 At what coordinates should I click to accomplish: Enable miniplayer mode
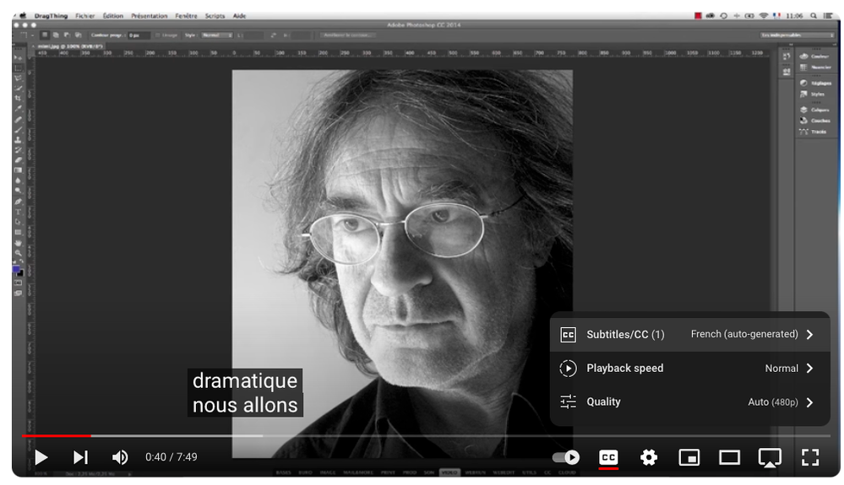tap(689, 457)
